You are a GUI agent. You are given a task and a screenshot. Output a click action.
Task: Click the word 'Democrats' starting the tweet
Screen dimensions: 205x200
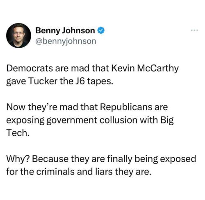tap(30, 68)
